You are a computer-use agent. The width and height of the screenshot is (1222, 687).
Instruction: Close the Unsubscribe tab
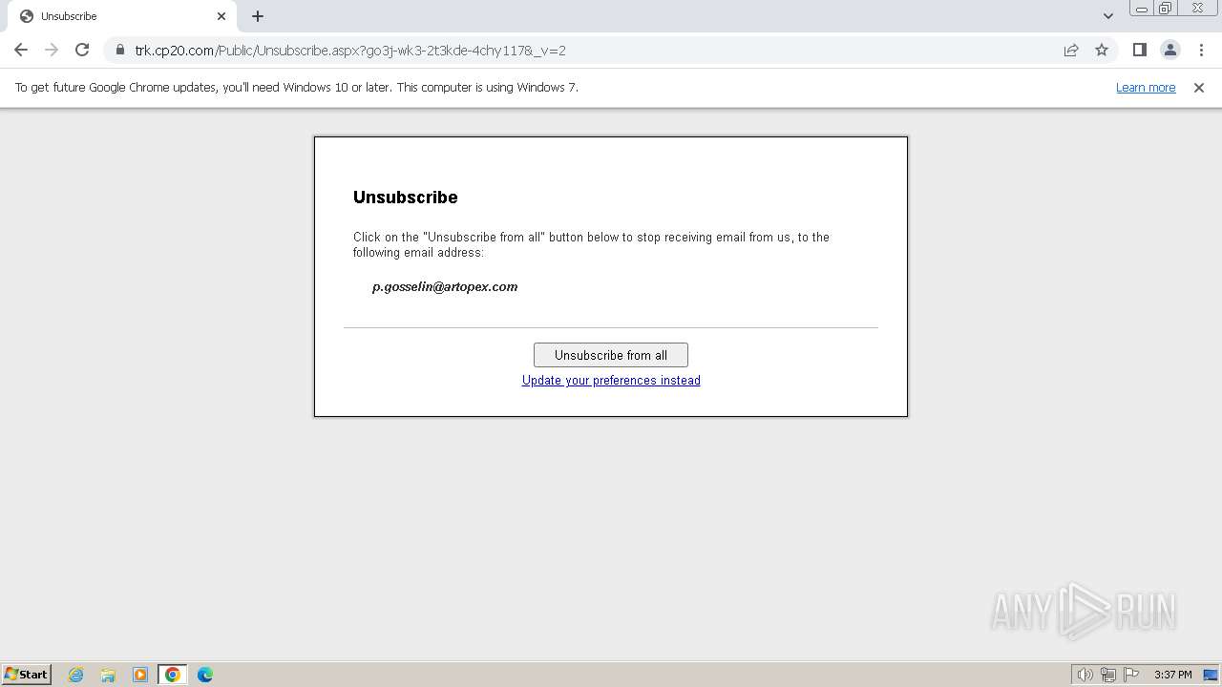[x=221, y=16]
